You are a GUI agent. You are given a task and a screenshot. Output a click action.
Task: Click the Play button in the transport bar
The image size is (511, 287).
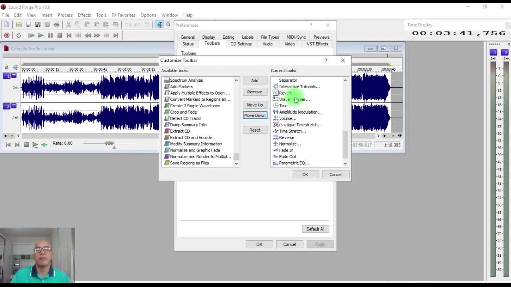[41, 35]
